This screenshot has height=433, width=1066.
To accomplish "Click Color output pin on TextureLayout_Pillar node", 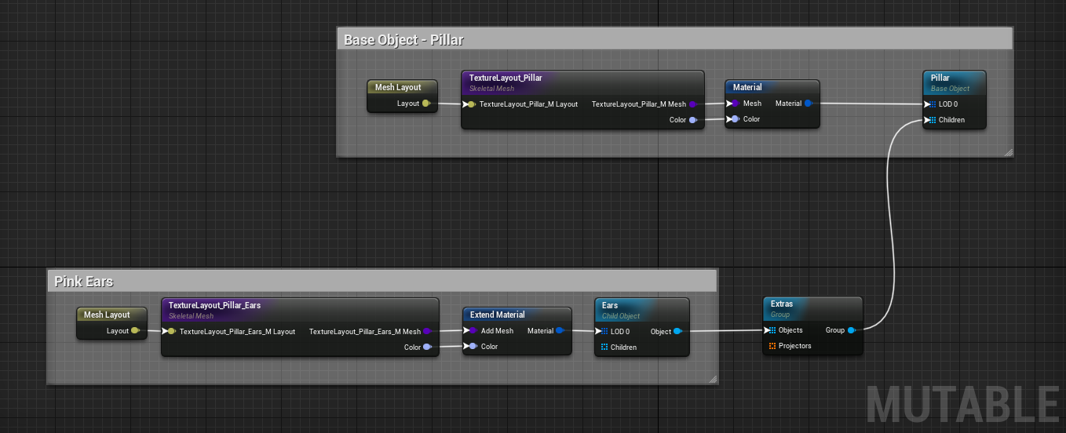I will tap(692, 120).
